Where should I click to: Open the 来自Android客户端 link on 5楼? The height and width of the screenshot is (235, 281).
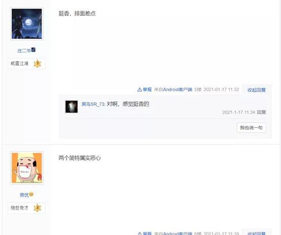[x=173, y=89]
